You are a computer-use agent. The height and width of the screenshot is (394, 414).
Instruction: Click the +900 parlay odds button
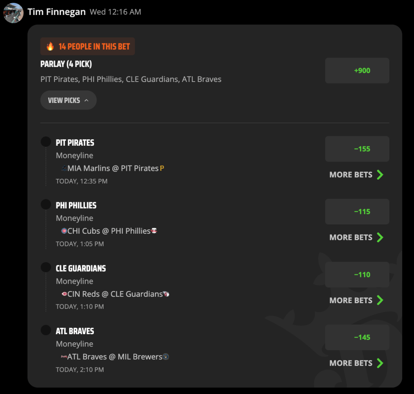(357, 70)
